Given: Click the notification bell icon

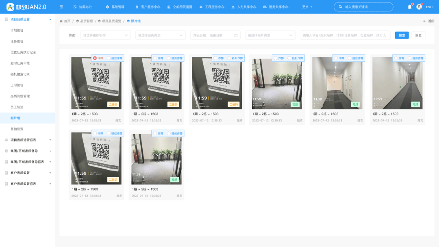Looking at the screenshot, I should [409, 7].
